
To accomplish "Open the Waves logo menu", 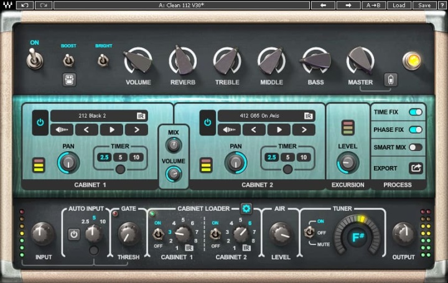I will point(7,5).
